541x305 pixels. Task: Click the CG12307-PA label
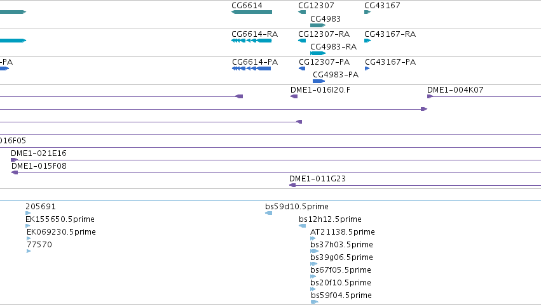click(x=324, y=62)
